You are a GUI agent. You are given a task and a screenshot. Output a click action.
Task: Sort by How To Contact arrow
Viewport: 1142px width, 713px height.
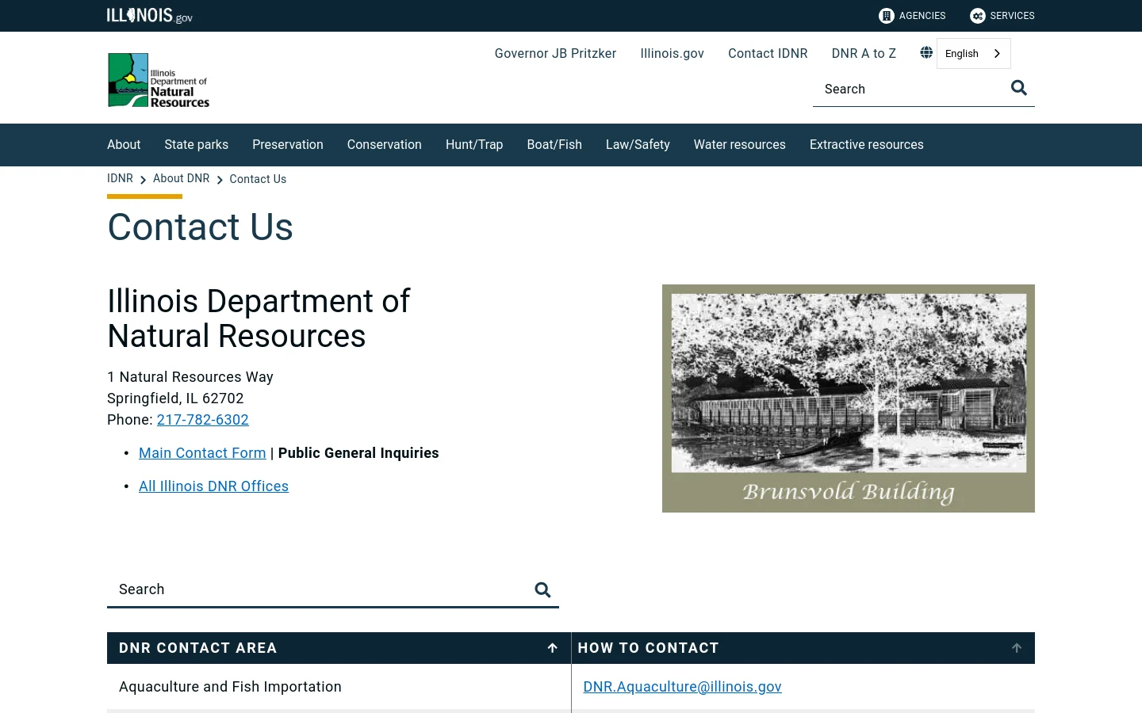click(1017, 648)
